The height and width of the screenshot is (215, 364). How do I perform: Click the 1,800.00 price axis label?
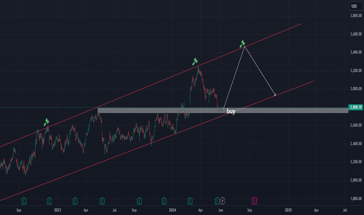click(356, 199)
